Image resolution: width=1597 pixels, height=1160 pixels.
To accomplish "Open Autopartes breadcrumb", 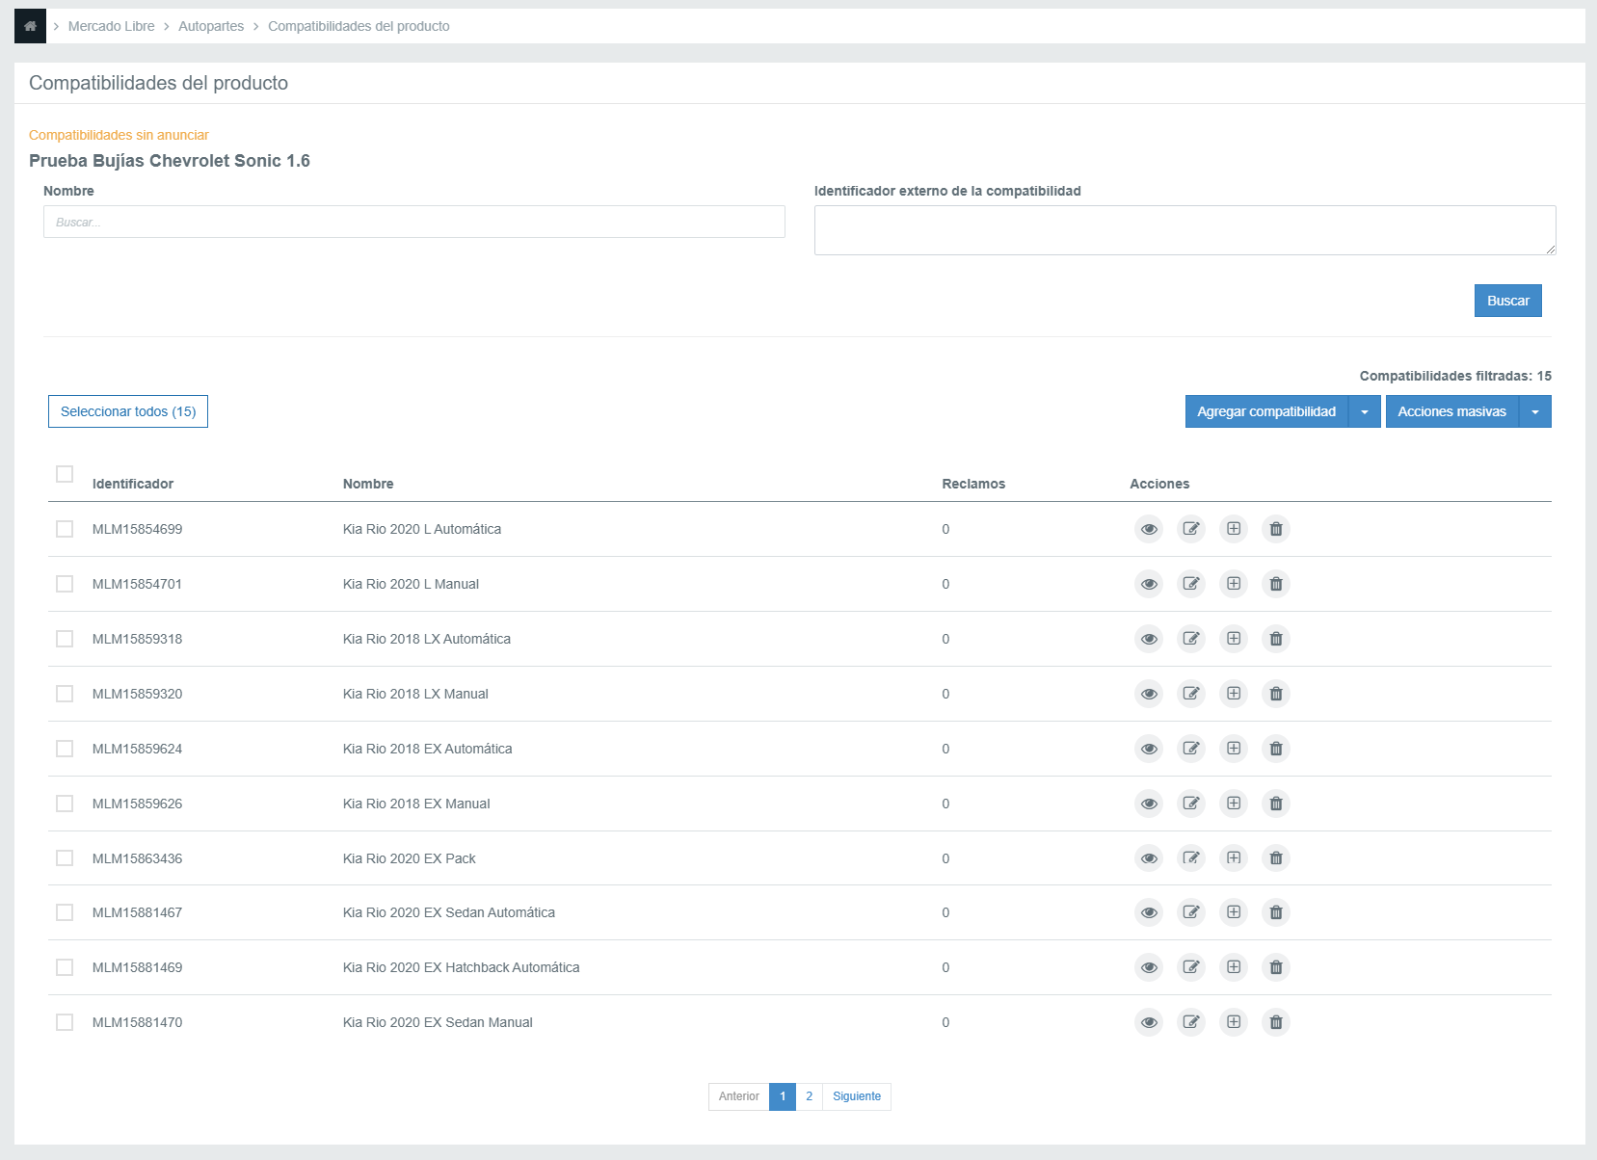I will [x=211, y=26].
